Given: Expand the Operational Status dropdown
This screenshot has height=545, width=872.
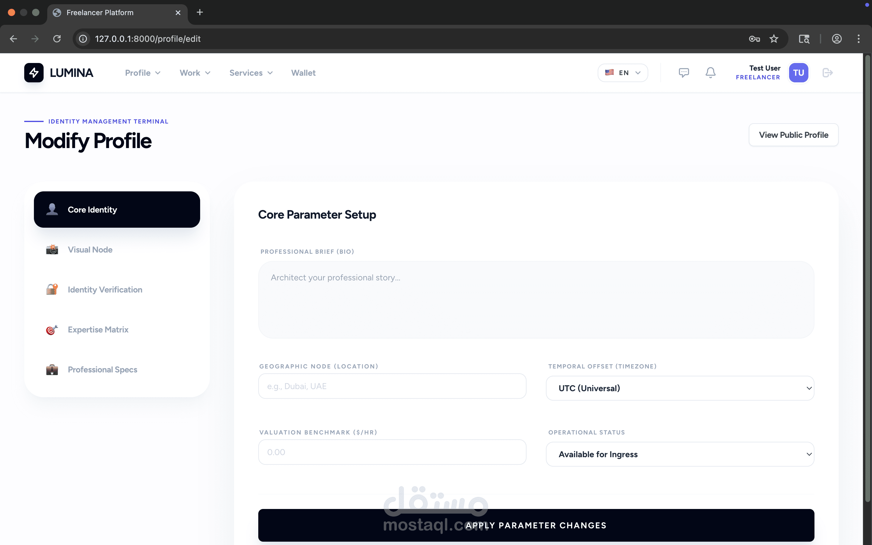Looking at the screenshot, I should coord(679,454).
